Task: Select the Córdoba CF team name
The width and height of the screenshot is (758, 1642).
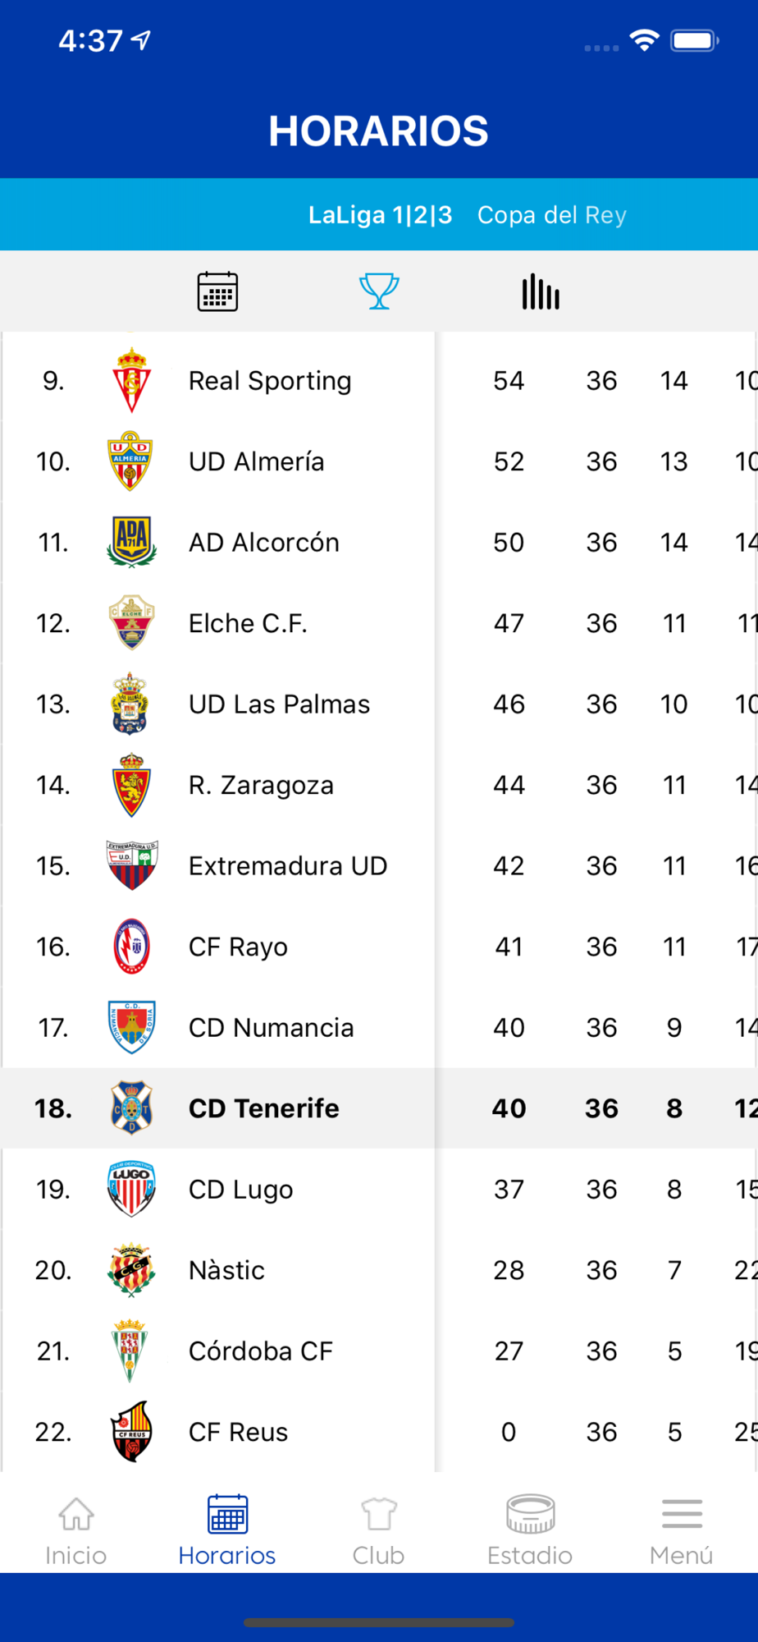Action: (260, 1351)
